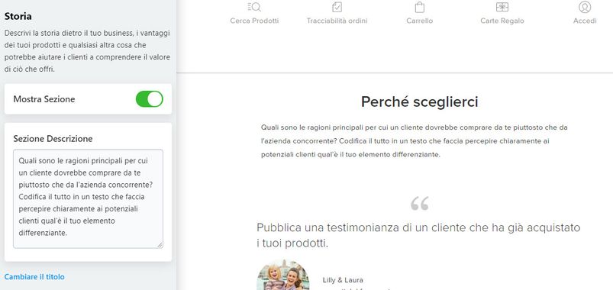Viewport: 613px width, 290px height.
Task: Toggle the Mostra Sezione switch off
Action: pos(150,99)
